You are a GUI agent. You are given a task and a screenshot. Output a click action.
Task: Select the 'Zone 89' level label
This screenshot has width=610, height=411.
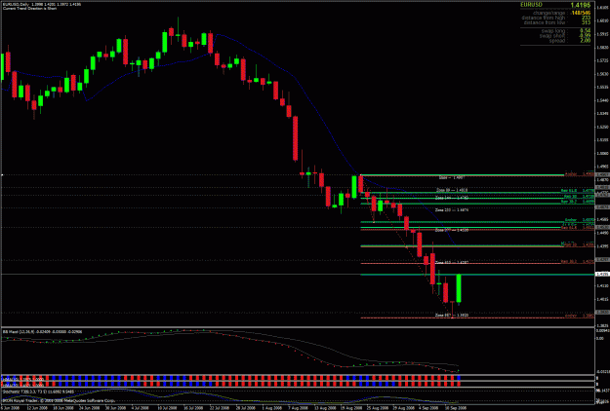coord(451,190)
